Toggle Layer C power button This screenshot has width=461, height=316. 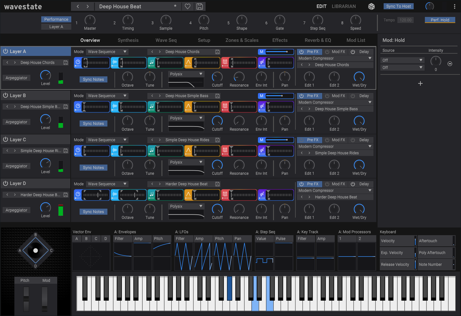tap(5, 140)
